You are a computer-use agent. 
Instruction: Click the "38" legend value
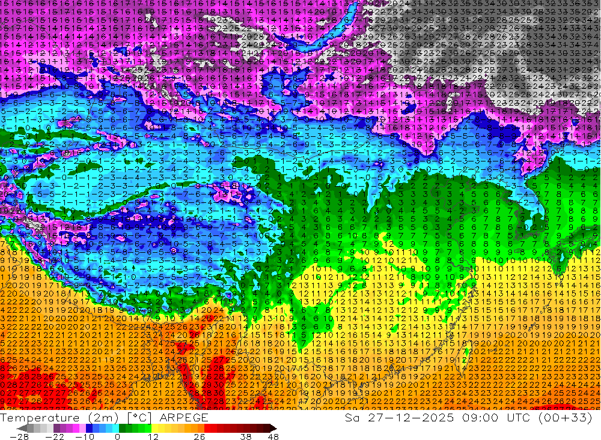click(x=246, y=437)
